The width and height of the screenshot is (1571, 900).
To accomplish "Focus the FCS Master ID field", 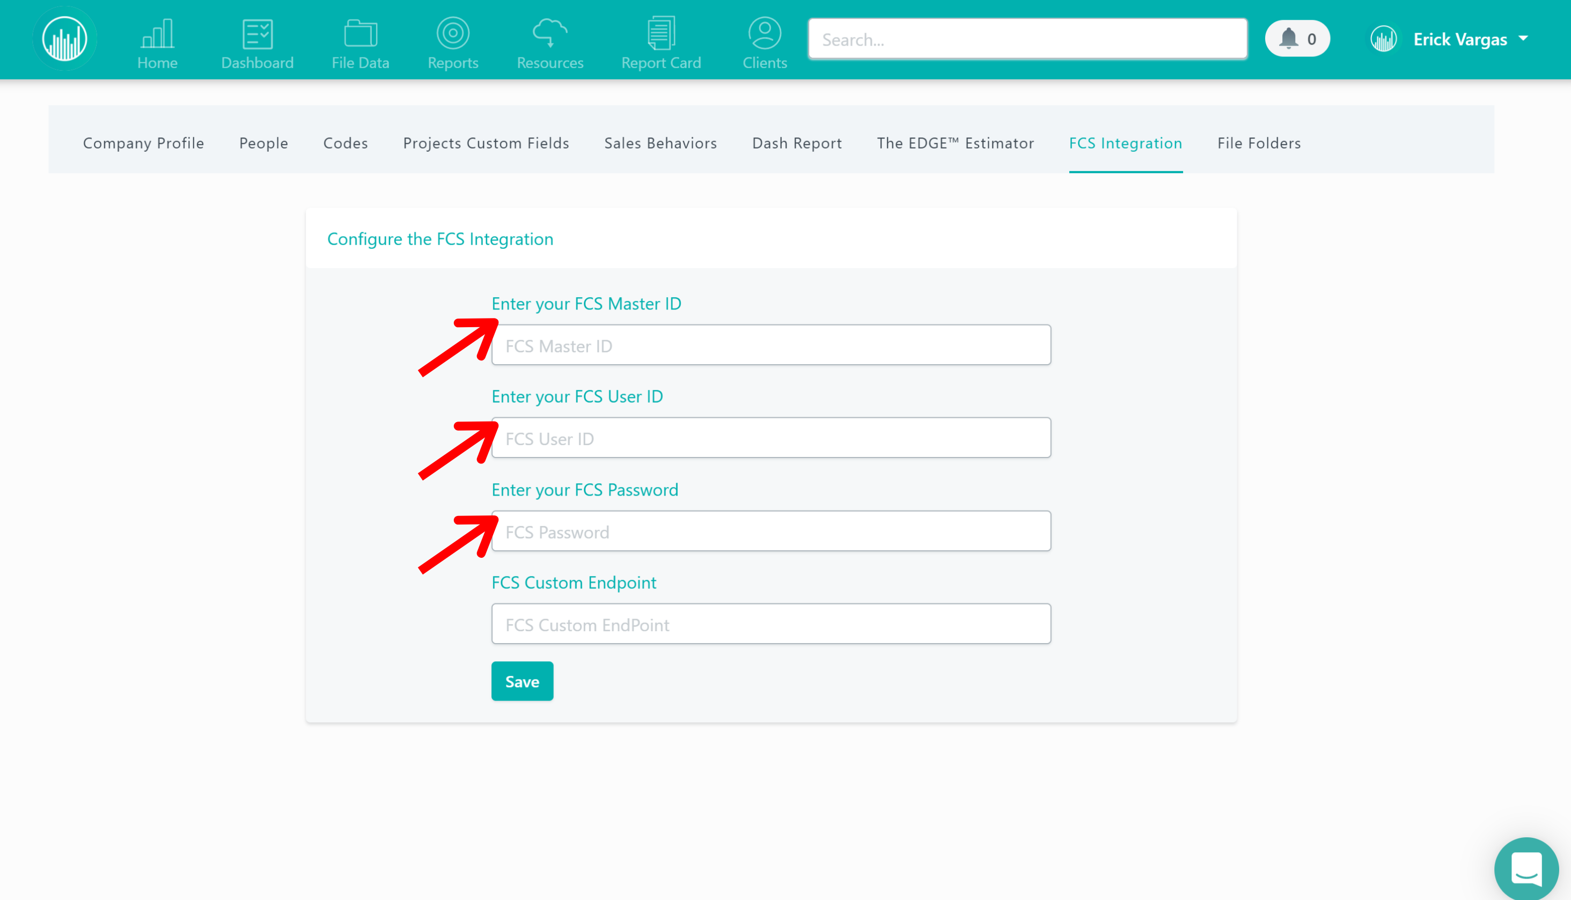I will [x=771, y=345].
